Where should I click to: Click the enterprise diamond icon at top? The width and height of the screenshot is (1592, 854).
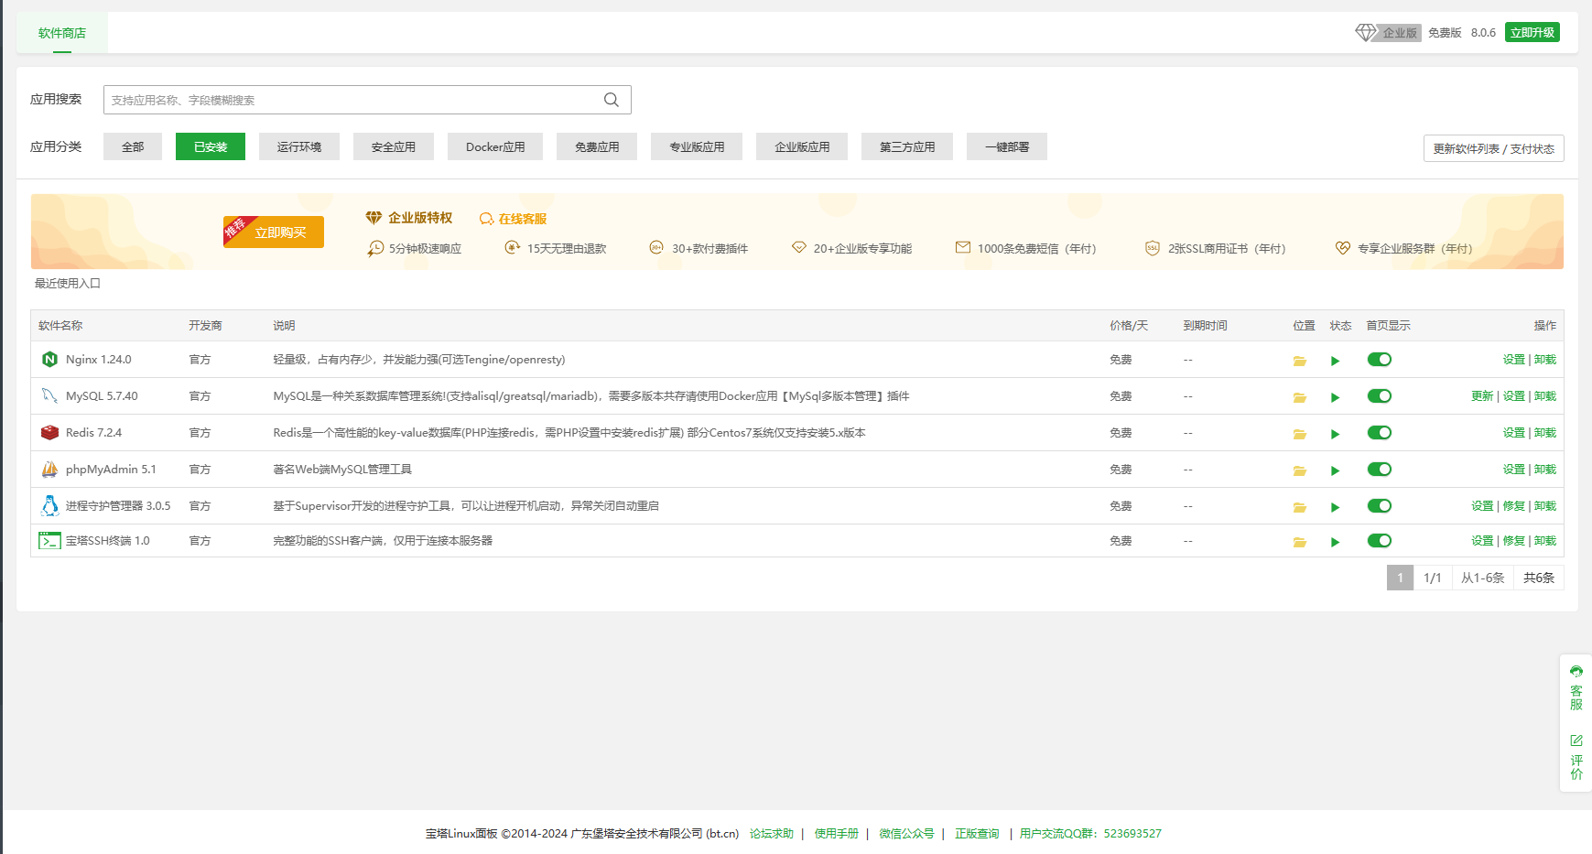pyautogui.click(x=1365, y=32)
